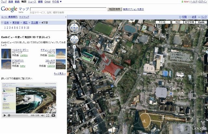
Task: Click the printer icon beside 印刷
Action: (x=180, y=17)
